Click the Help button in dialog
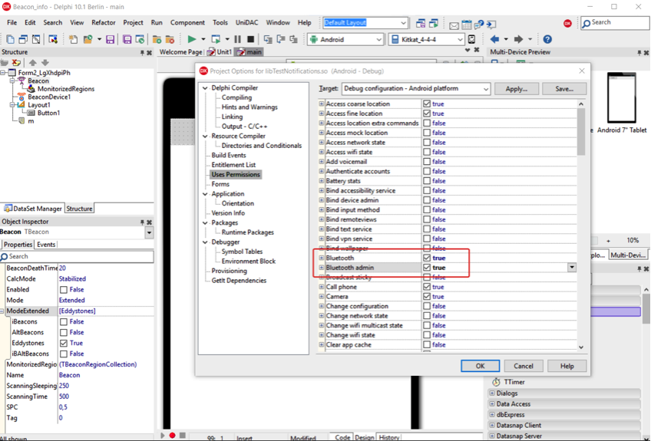 pyautogui.click(x=567, y=366)
